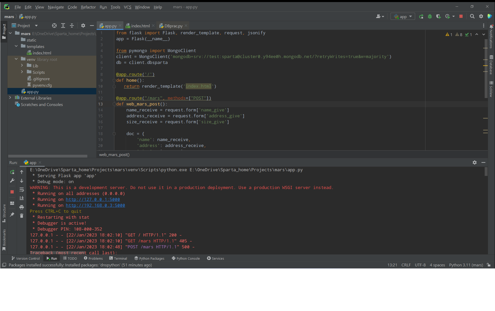Close the app.py editor tab
This screenshot has height=311, width=495.
tap(120, 26)
